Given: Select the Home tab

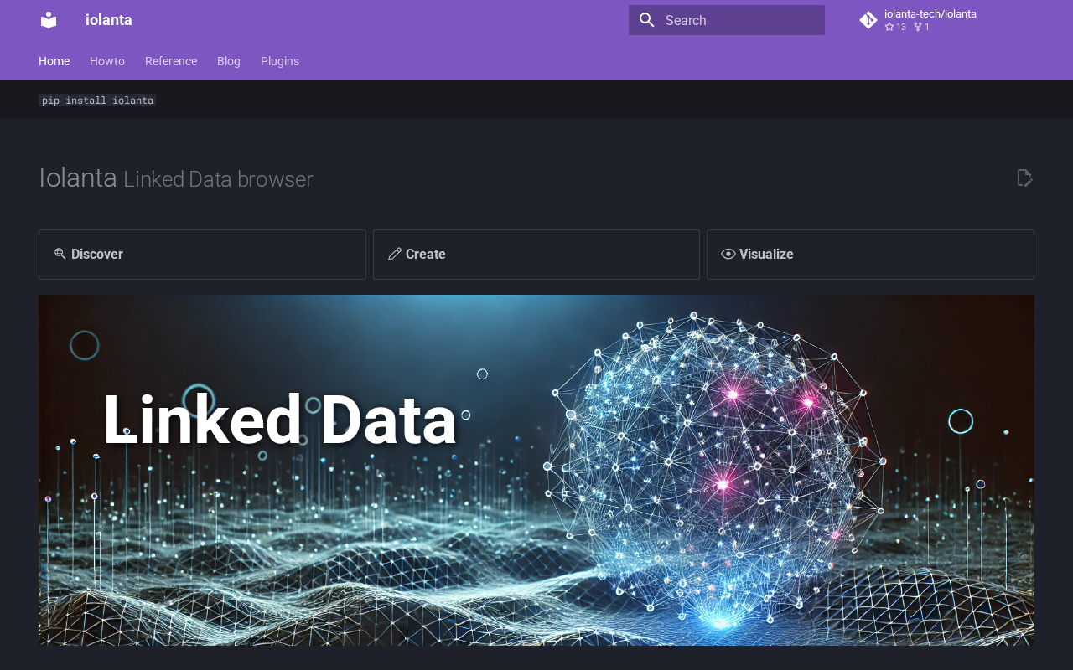Looking at the screenshot, I should click(x=54, y=61).
